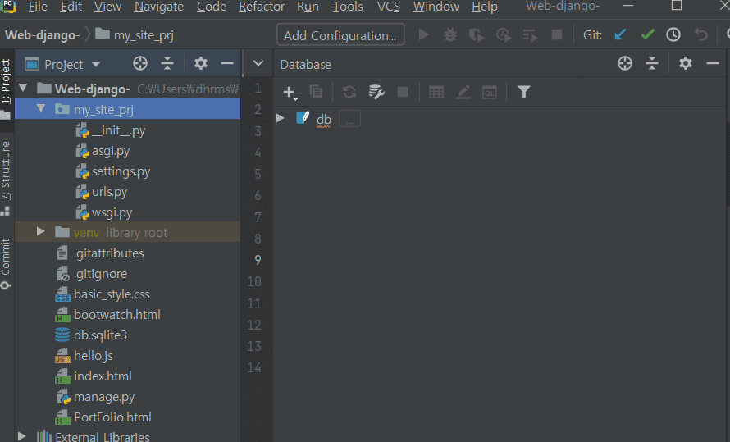Screen dimensions: 730x442
Task: Open the Refactor menu
Action: (261, 7)
